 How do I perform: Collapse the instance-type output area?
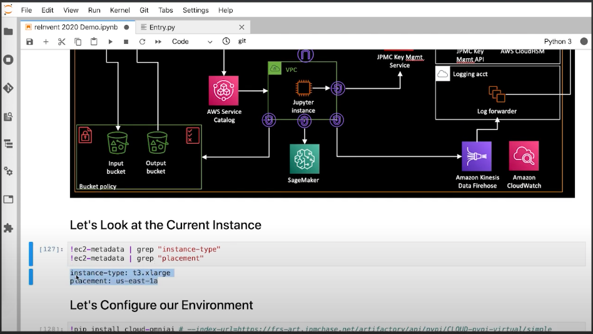(31, 277)
